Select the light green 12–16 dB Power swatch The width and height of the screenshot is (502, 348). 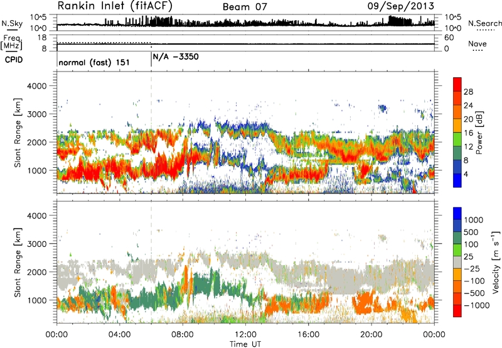coord(457,139)
